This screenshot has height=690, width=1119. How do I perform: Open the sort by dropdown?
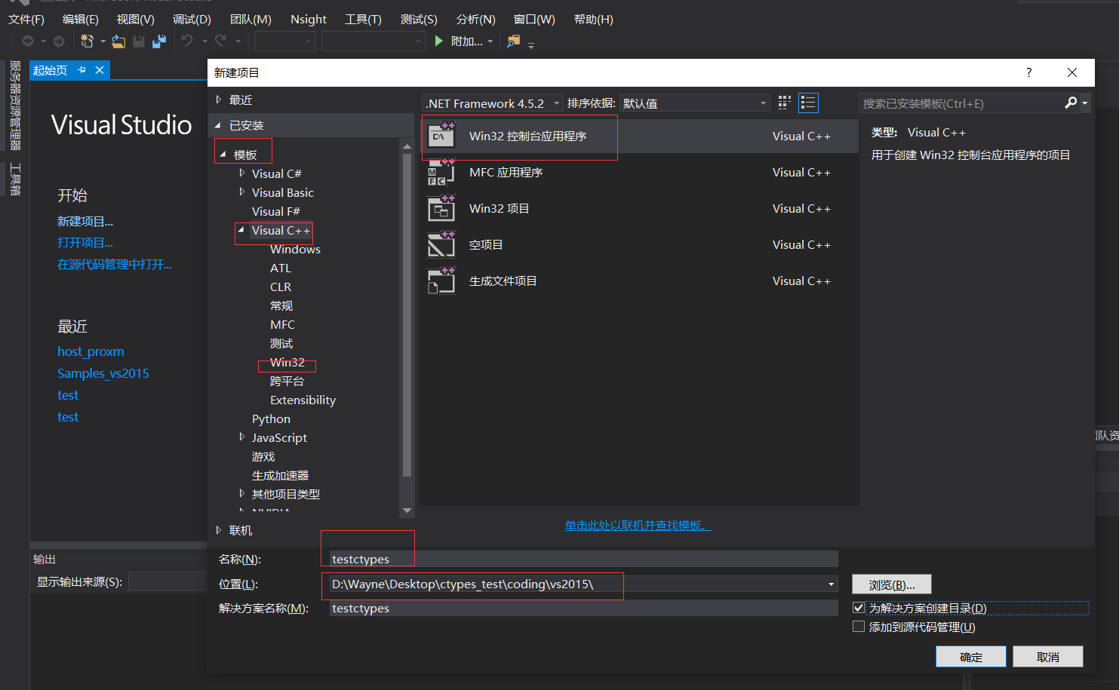(763, 103)
